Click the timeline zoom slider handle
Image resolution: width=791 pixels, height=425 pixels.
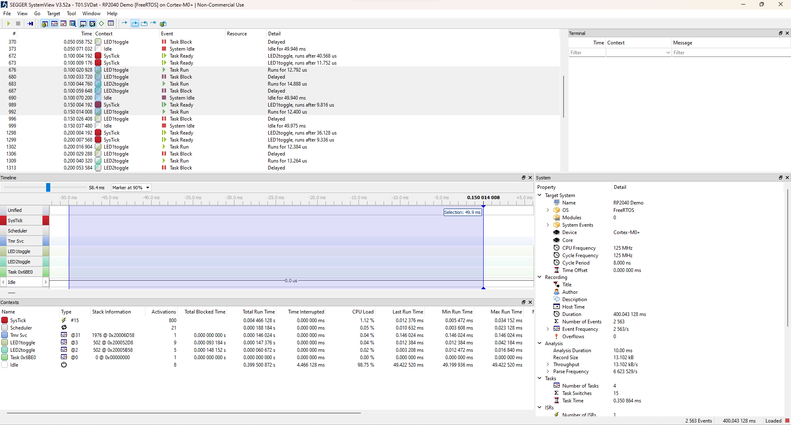click(48, 188)
